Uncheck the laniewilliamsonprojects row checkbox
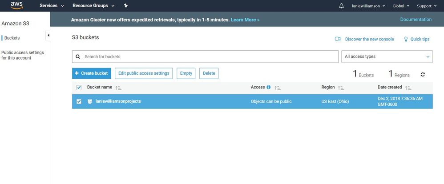Screen dimensions: 444x184 point(79,101)
